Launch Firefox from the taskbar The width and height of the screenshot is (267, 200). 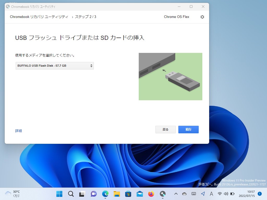point(151,194)
